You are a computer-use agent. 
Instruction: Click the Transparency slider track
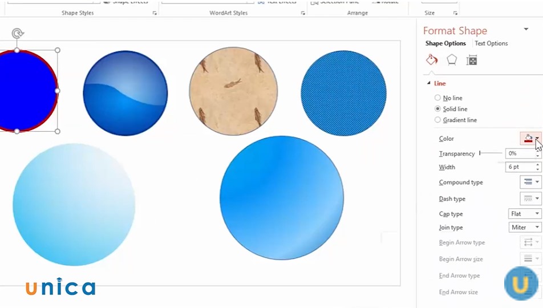coord(491,153)
